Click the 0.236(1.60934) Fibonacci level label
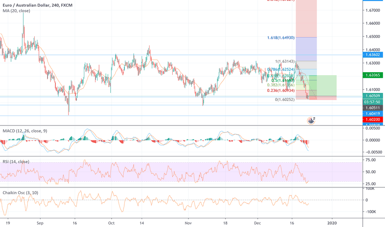The width and height of the screenshot is (385, 227). (x=281, y=90)
